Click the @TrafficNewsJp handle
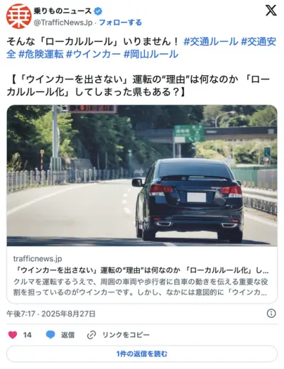This screenshot has width=284, height=369. pos(63,23)
